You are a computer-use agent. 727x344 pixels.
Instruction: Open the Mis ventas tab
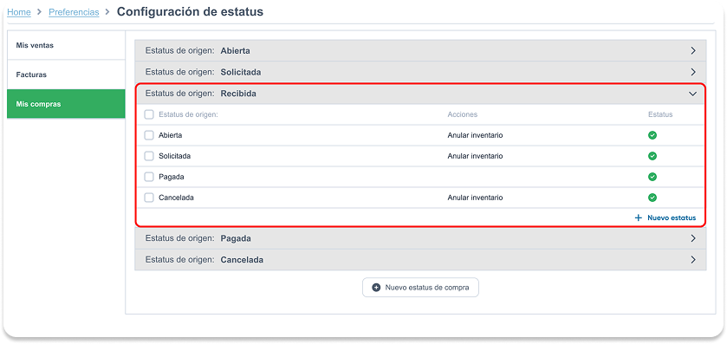pyautogui.click(x=67, y=45)
